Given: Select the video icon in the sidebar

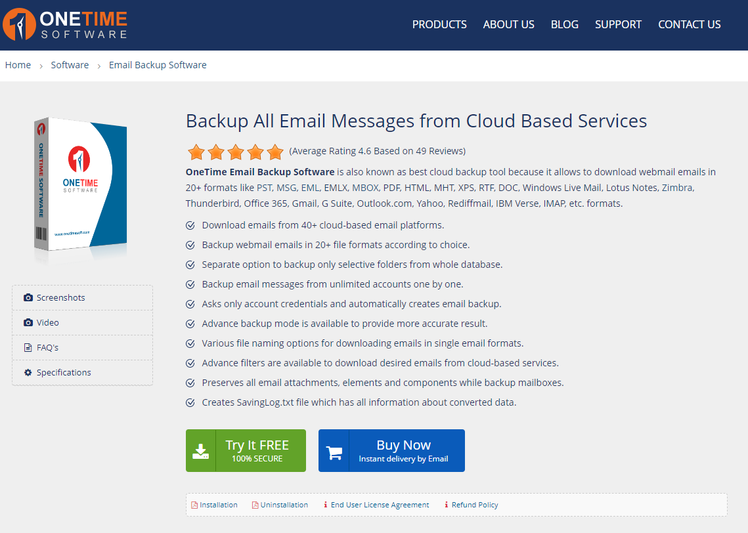Looking at the screenshot, I should point(28,322).
